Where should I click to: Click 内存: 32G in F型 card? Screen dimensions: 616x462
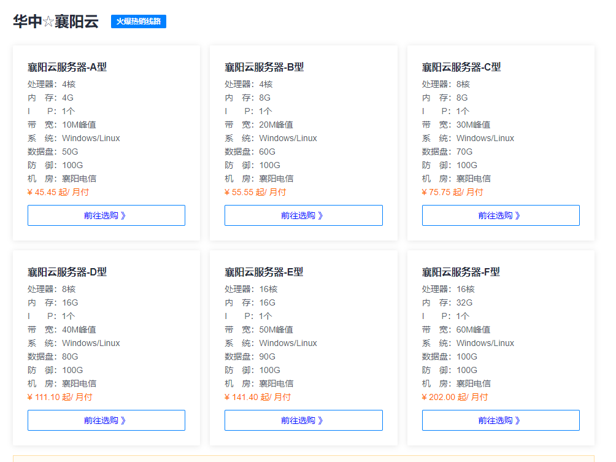click(x=447, y=302)
